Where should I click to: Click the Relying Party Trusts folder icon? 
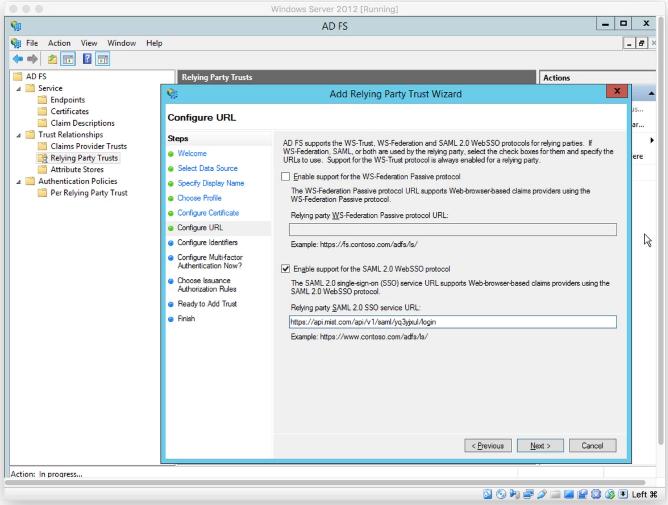click(x=42, y=158)
